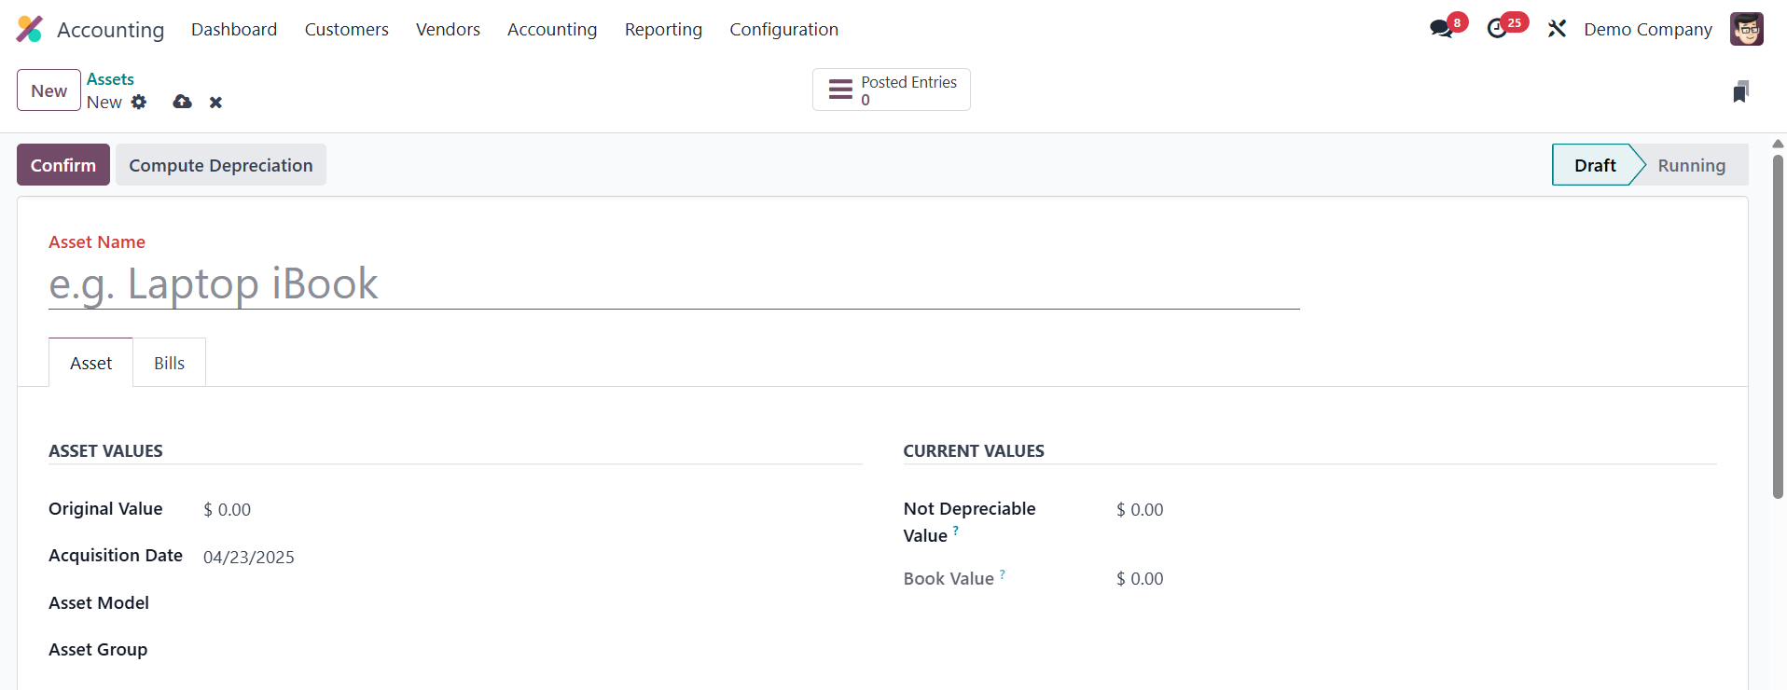Open the discuss messages icon

pyautogui.click(x=1441, y=29)
